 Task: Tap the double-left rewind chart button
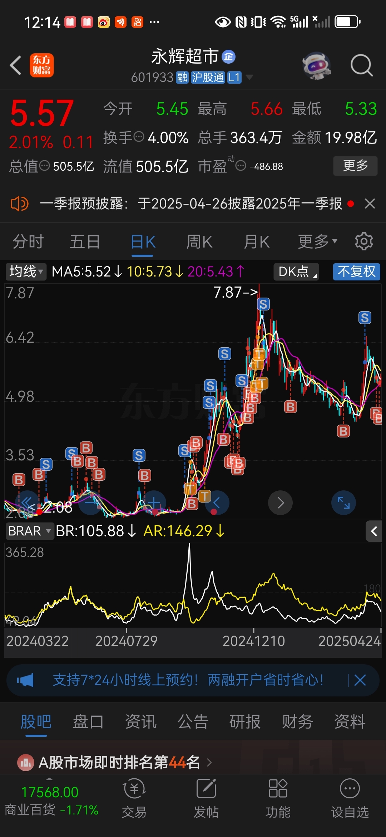pyautogui.click(x=27, y=503)
